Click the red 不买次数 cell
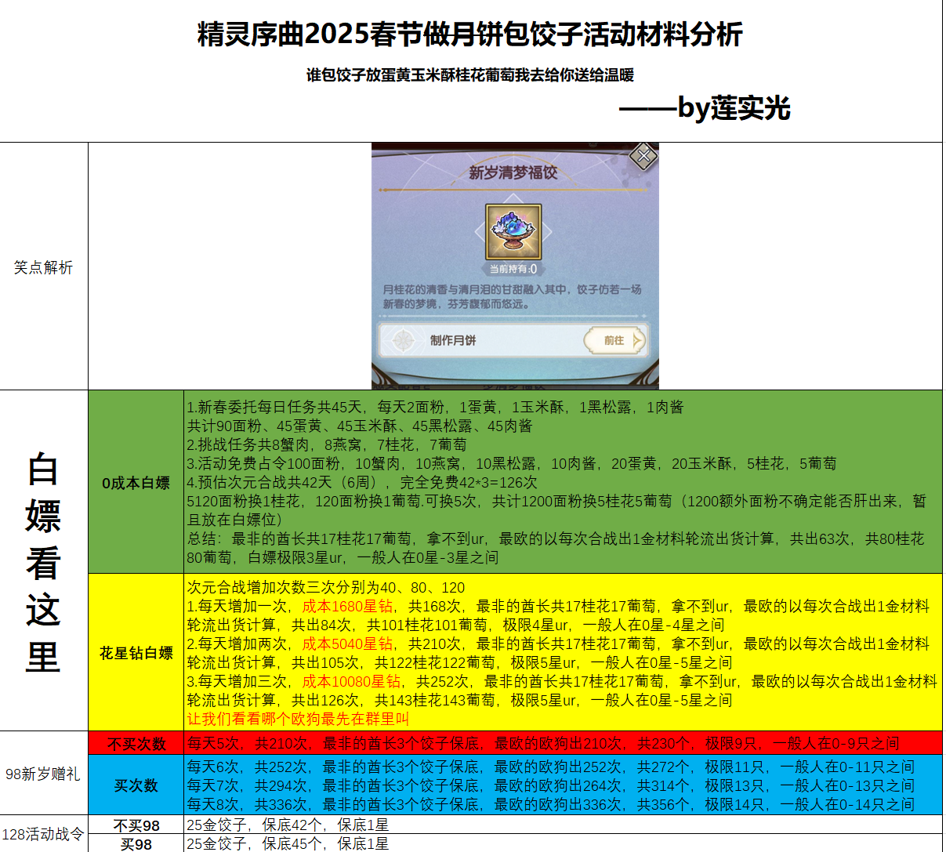The image size is (946, 852). tap(136, 743)
